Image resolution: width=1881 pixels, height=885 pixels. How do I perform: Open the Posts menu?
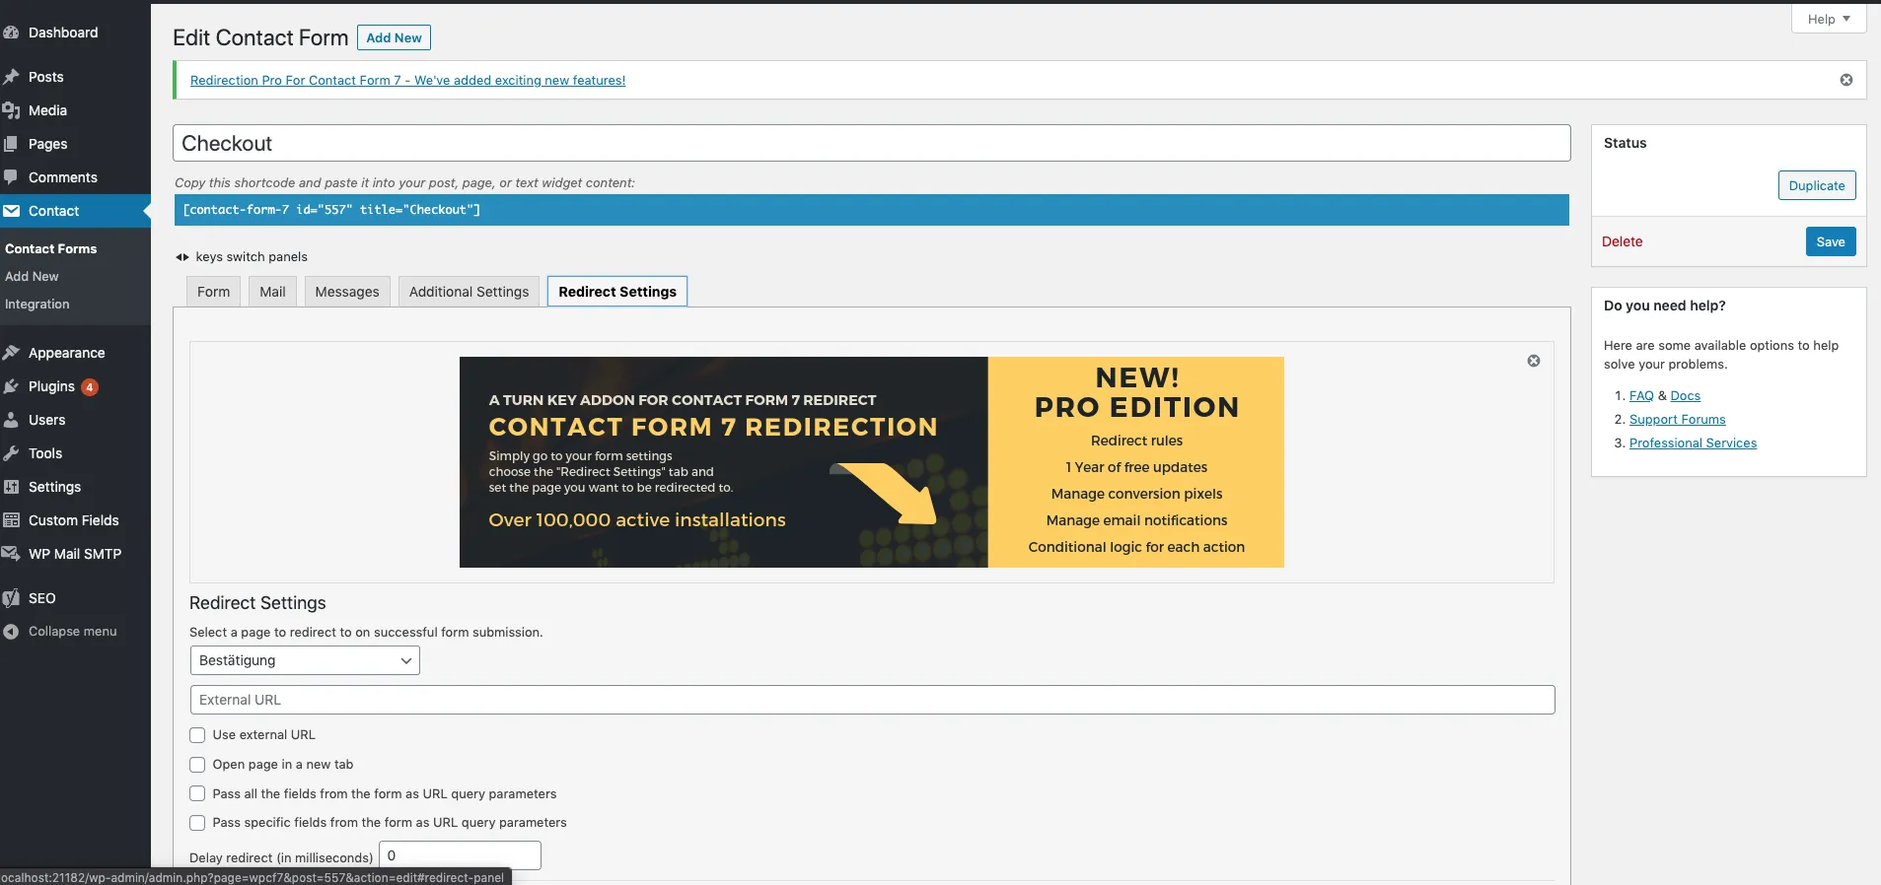pyautogui.click(x=46, y=77)
